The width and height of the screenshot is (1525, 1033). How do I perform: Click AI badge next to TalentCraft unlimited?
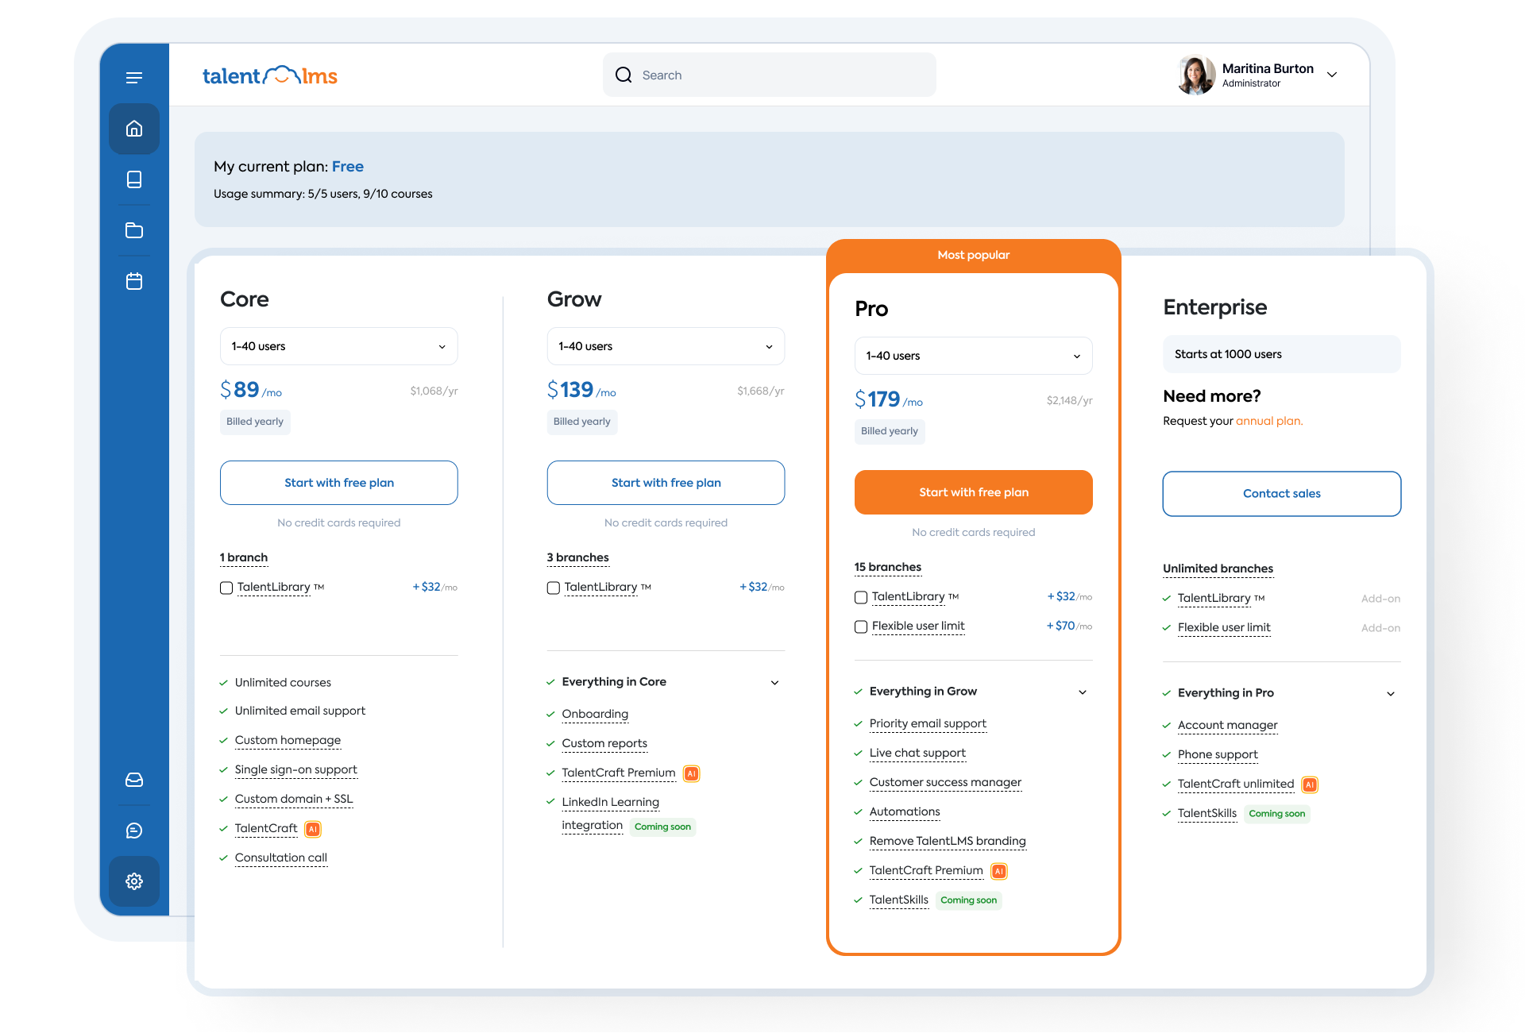[1311, 784]
